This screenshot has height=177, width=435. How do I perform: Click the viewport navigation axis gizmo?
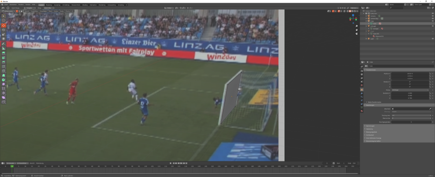pos(353,19)
